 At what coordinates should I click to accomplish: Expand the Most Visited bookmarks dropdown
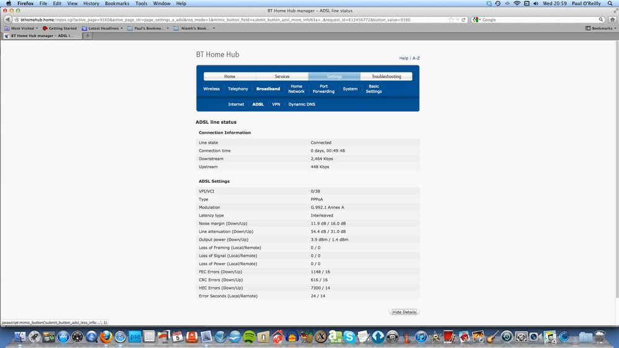click(21, 28)
